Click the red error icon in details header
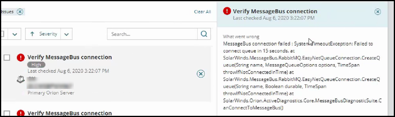The image size is (395, 117). [x=227, y=11]
